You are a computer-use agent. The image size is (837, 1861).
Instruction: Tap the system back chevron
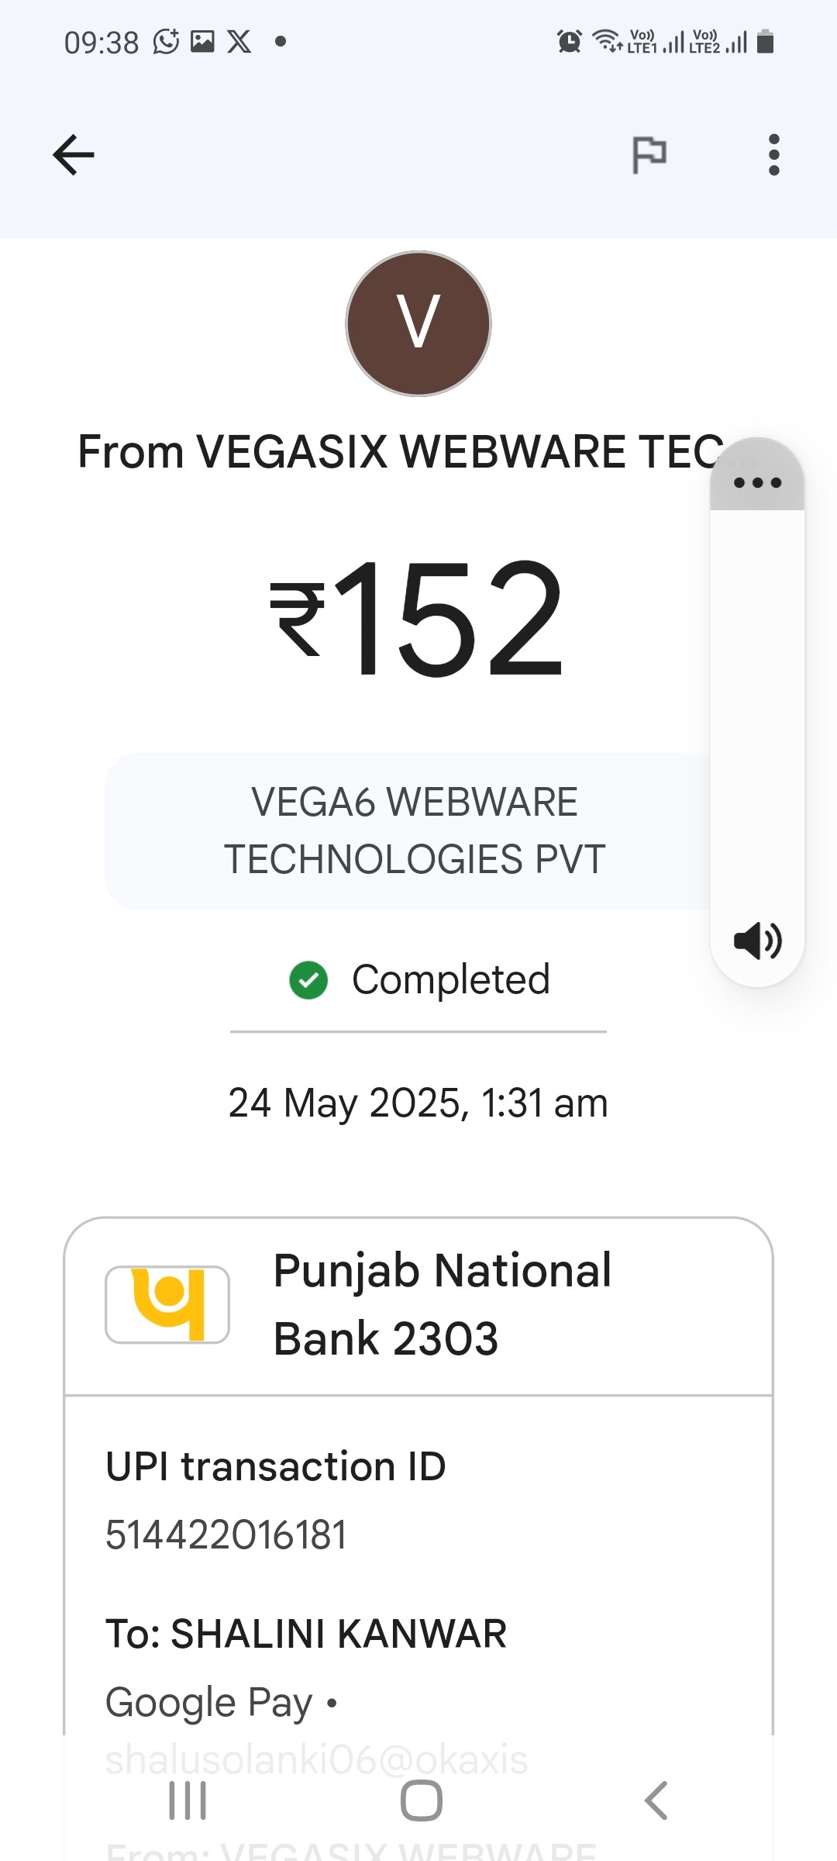656,1800
